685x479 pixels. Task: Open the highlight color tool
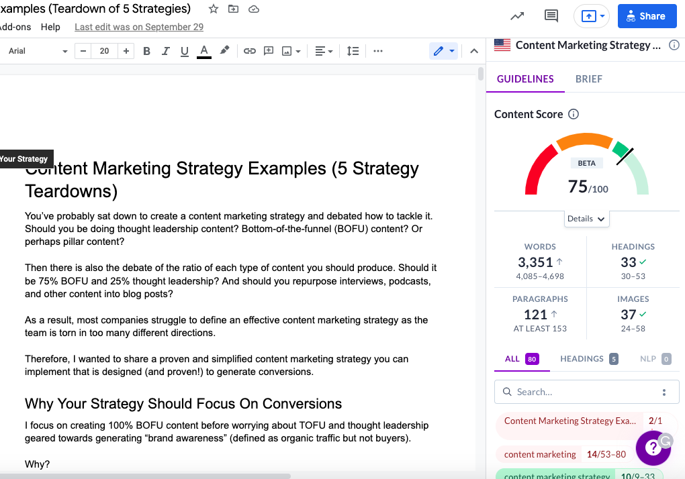[224, 50]
